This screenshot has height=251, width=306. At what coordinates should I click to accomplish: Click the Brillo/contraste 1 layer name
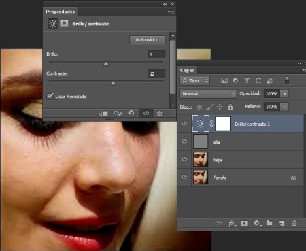(252, 124)
